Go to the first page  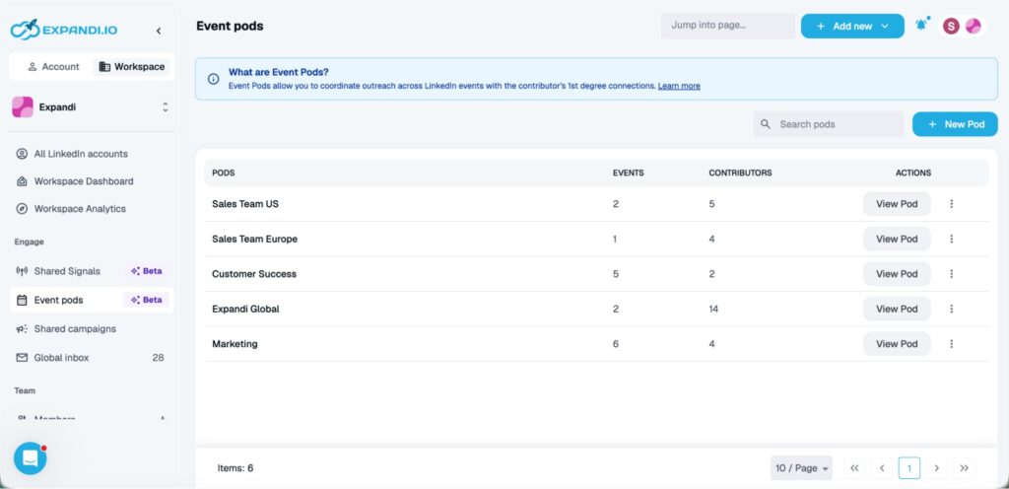pos(854,467)
